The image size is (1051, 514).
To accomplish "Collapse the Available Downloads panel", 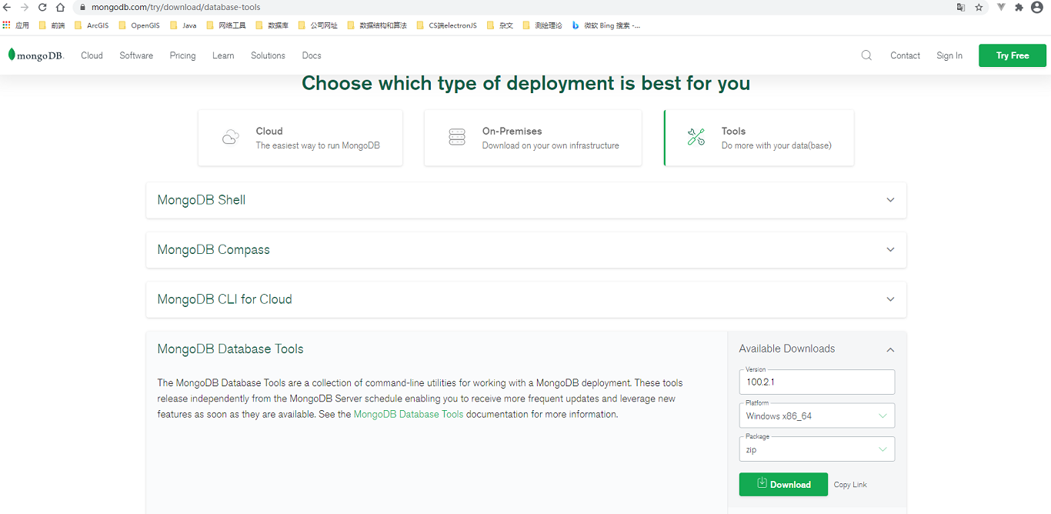I will pyautogui.click(x=890, y=349).
